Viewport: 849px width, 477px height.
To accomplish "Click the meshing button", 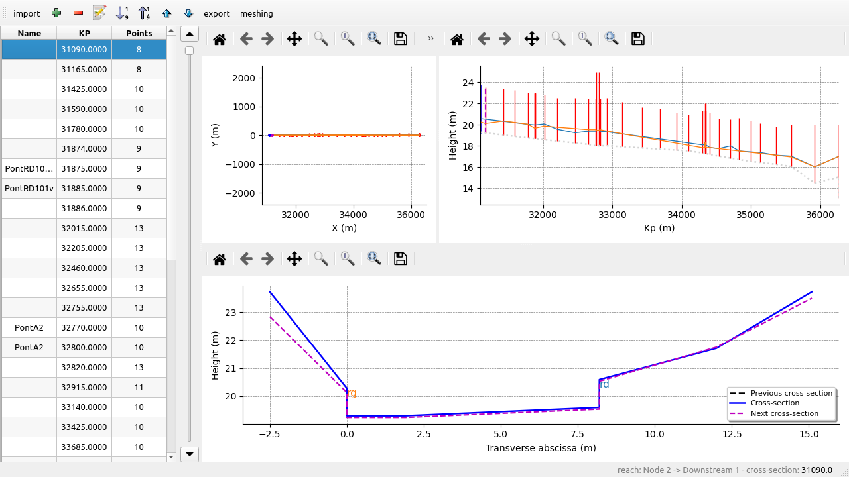I will pos(256,13).
